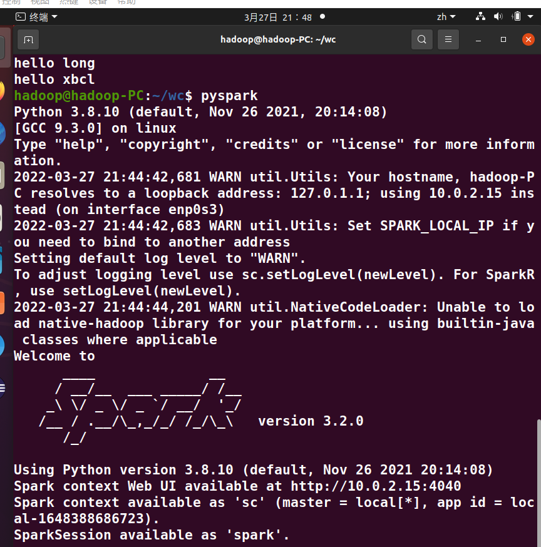The image size is (541, 547).
Task: Open the 终端 application menu
Action: tap(36, 17)
